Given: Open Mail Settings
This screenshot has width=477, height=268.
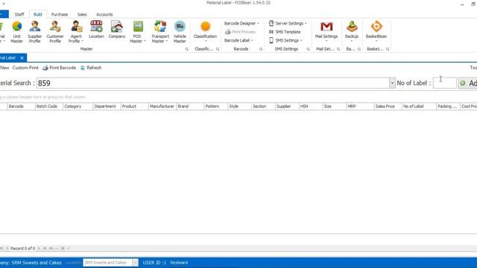Looking at the screenshot, I should point(326,31).
